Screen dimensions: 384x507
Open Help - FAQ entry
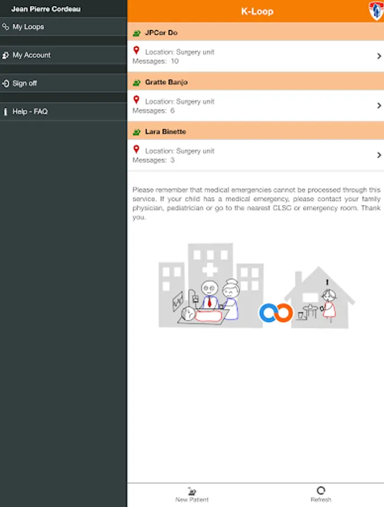[x=64, y=112]
